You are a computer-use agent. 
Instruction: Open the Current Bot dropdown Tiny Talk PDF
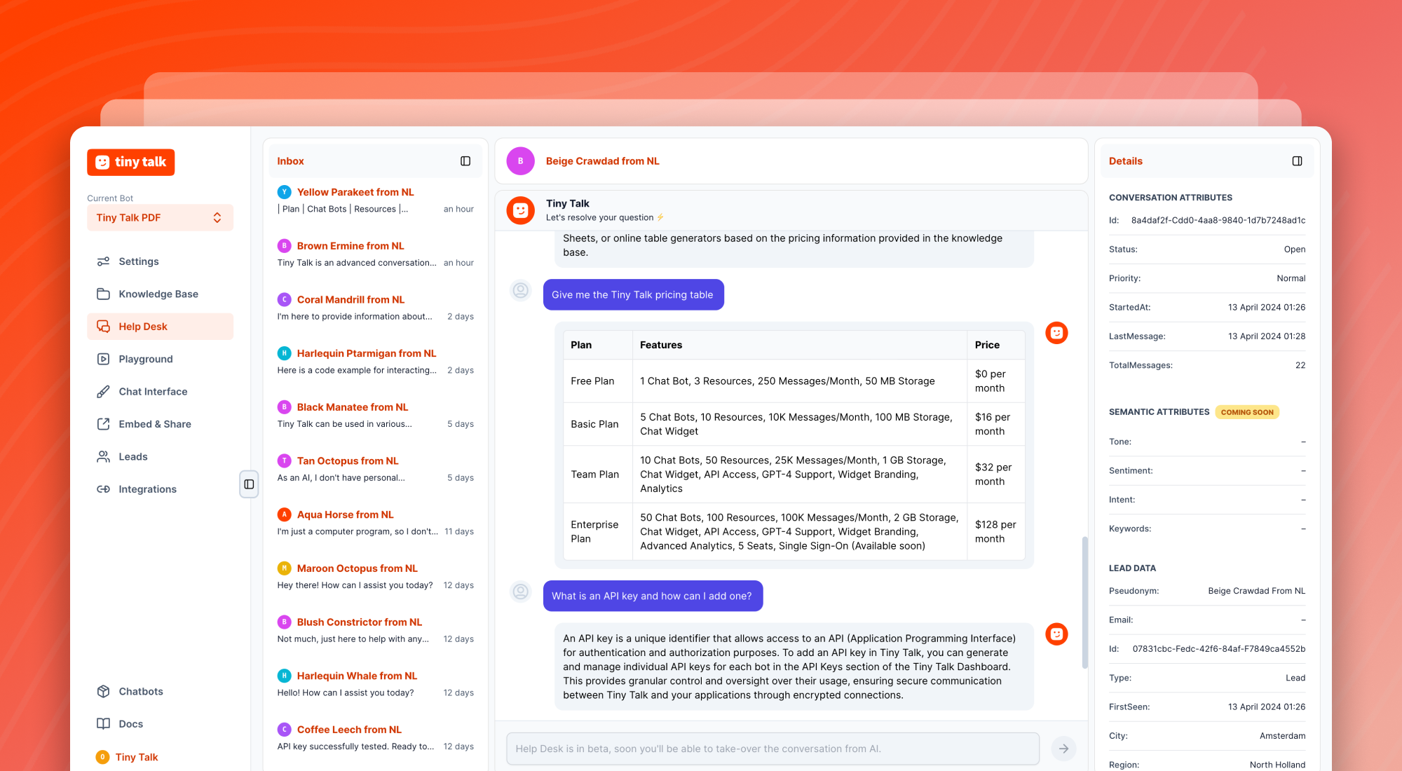[160, 217]
